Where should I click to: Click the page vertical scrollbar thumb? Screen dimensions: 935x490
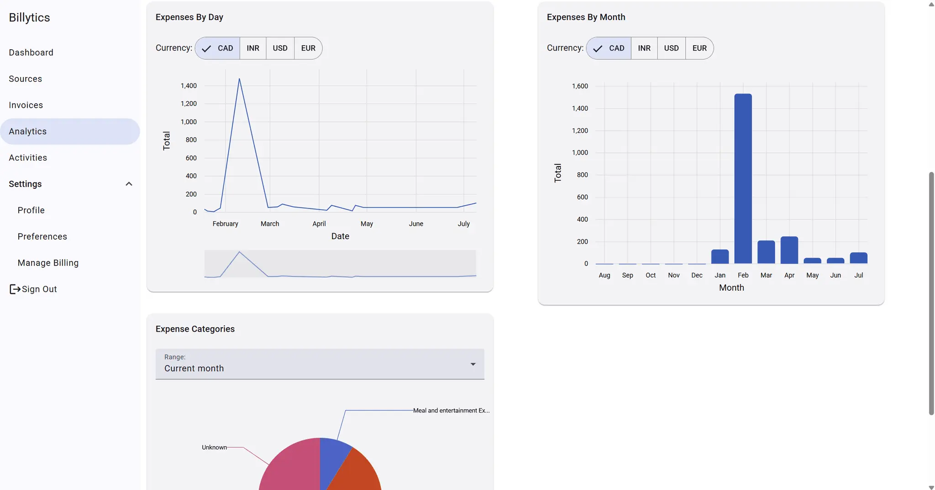(931, 293)
